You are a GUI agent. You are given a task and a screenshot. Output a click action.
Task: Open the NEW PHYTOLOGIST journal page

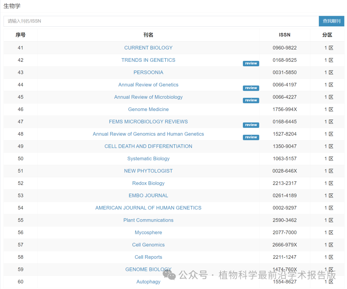pyautogui.click(x=148, y=171)
